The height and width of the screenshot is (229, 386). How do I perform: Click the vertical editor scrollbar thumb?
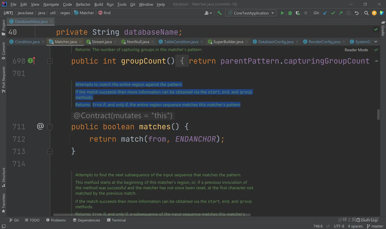(378, 114)
